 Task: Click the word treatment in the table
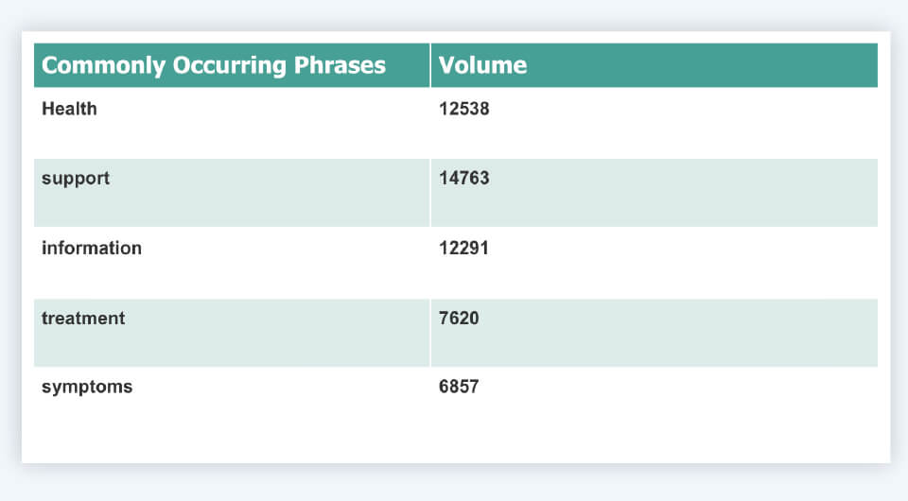click(83, 319)
